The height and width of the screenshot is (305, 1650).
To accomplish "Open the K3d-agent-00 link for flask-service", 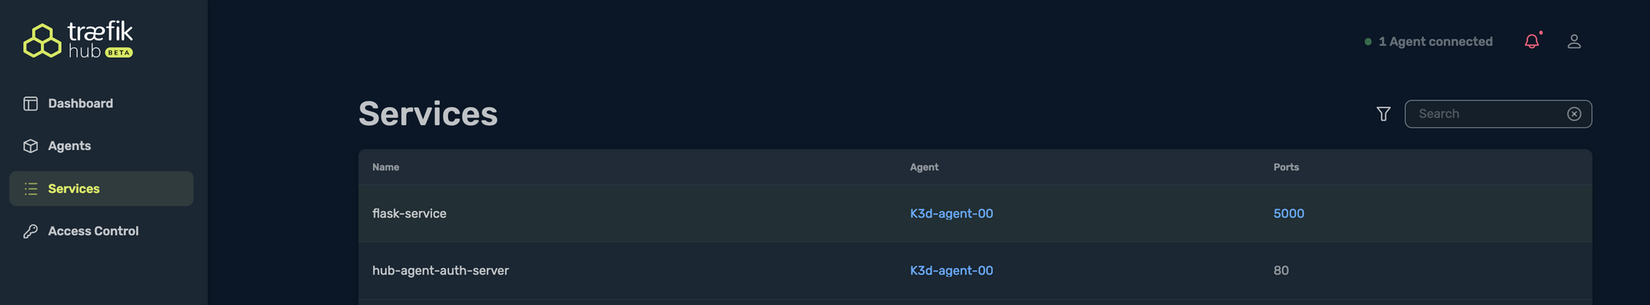I will point(951,213).
